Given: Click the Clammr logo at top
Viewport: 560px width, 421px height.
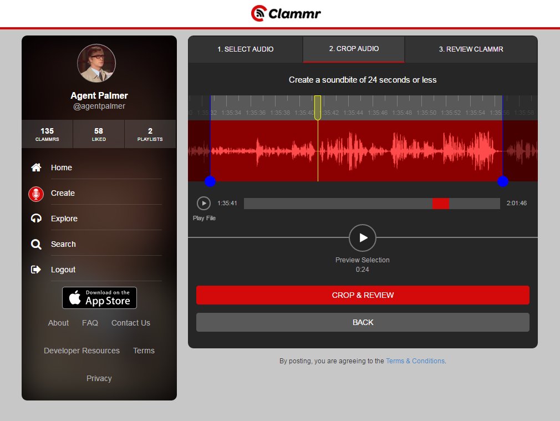Looking at the screenshot, I should [286, 13].
